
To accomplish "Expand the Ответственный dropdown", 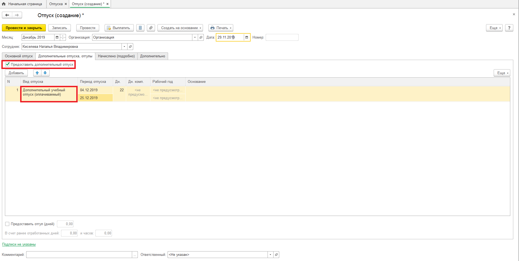I will point(270,255).
